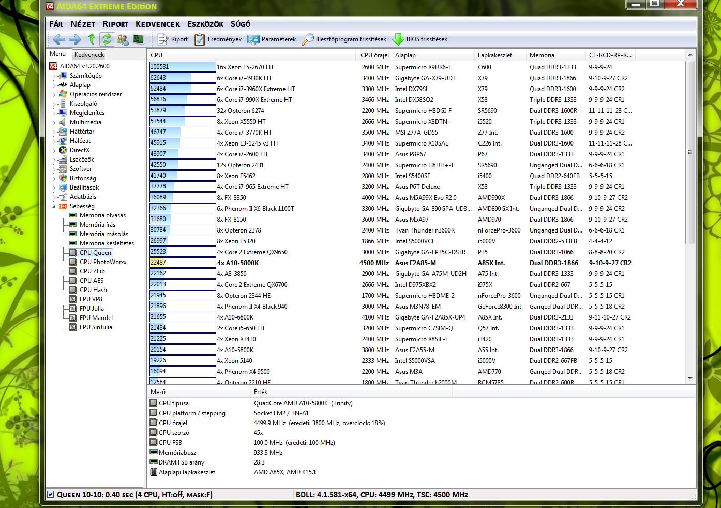Open Memória olvasás benchmark

(102, 215)
